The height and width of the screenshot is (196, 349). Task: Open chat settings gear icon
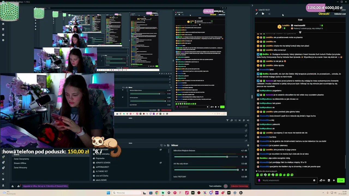[334, 180]
